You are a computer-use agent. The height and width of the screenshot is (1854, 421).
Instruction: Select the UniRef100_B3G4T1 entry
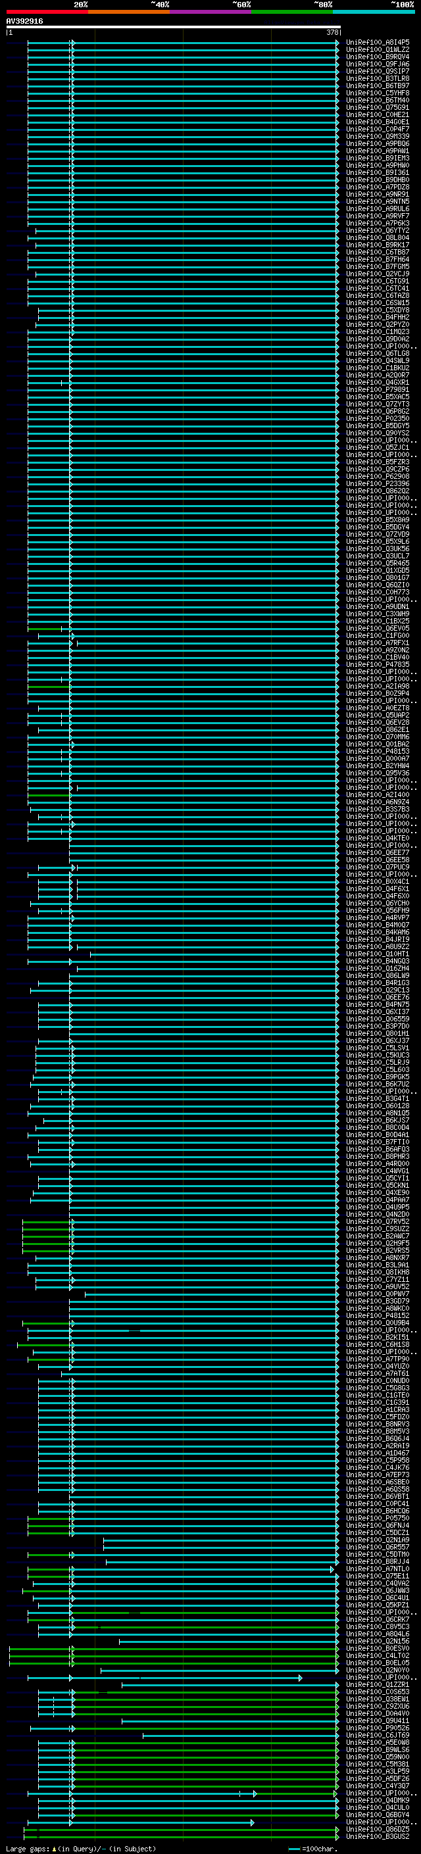click(378, 1098)
